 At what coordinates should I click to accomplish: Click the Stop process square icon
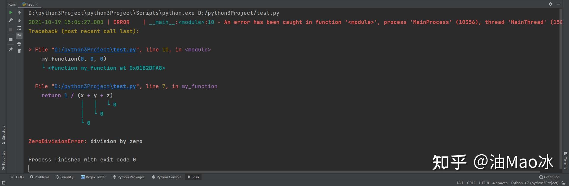pos(11,30)
